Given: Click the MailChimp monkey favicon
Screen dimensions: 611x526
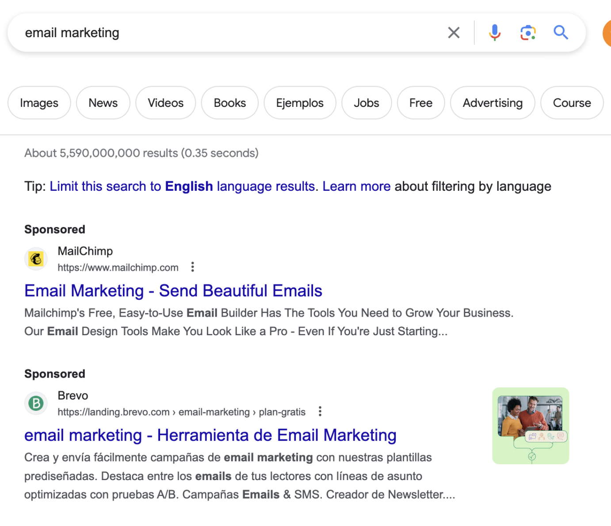Looking at the screenshot, I should coord(36,258).
